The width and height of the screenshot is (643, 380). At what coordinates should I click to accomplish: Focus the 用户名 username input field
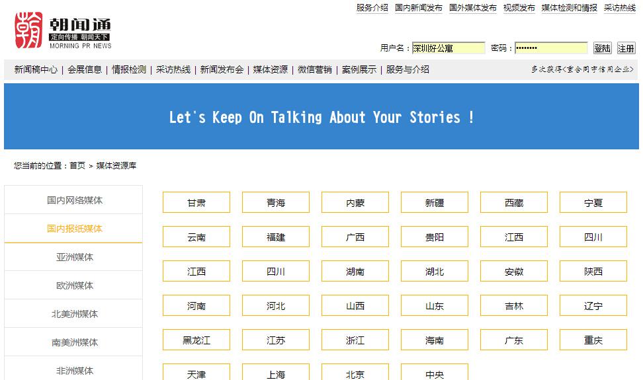(x=449, y=48)
